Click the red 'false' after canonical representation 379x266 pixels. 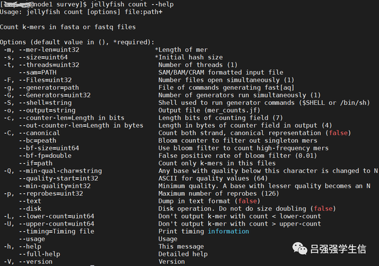pyautogui.click(x=338, y=133)
